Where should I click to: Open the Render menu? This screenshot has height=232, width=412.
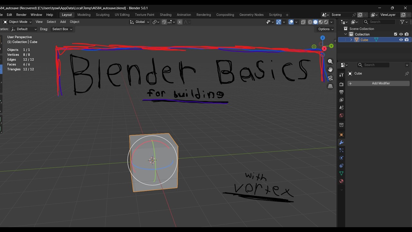click(21, 15)
